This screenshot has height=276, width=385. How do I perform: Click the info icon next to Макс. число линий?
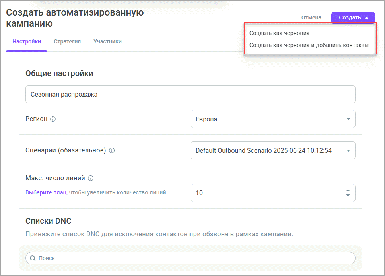91,178
